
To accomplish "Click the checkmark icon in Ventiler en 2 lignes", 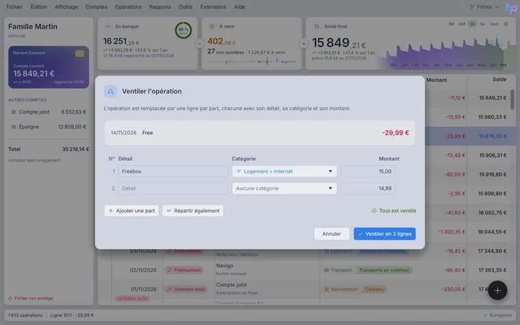I will (361, 234).
